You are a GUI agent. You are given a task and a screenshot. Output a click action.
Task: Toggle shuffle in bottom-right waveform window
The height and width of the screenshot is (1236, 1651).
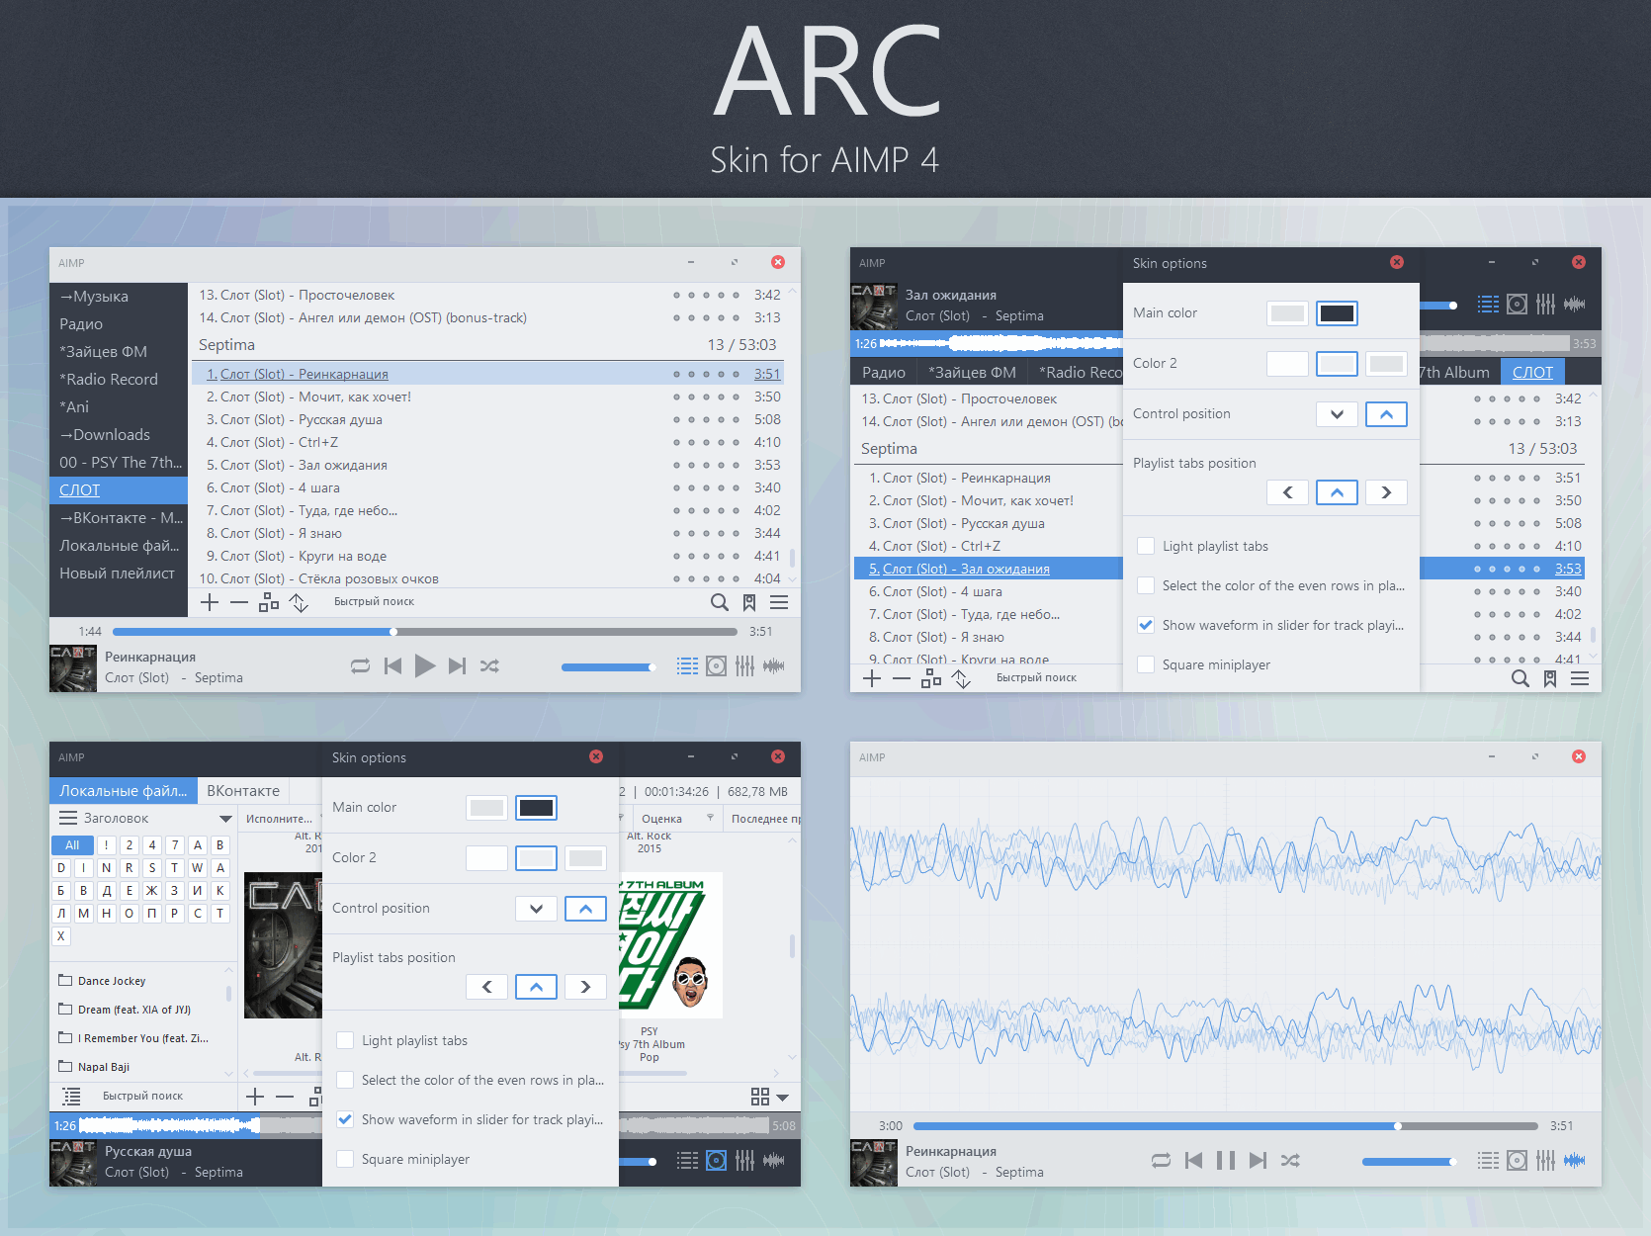[1290, 1161]
